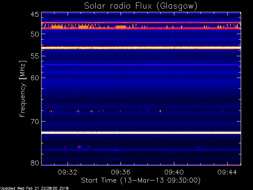Click the 09:44 time axis label

point(227,172)
